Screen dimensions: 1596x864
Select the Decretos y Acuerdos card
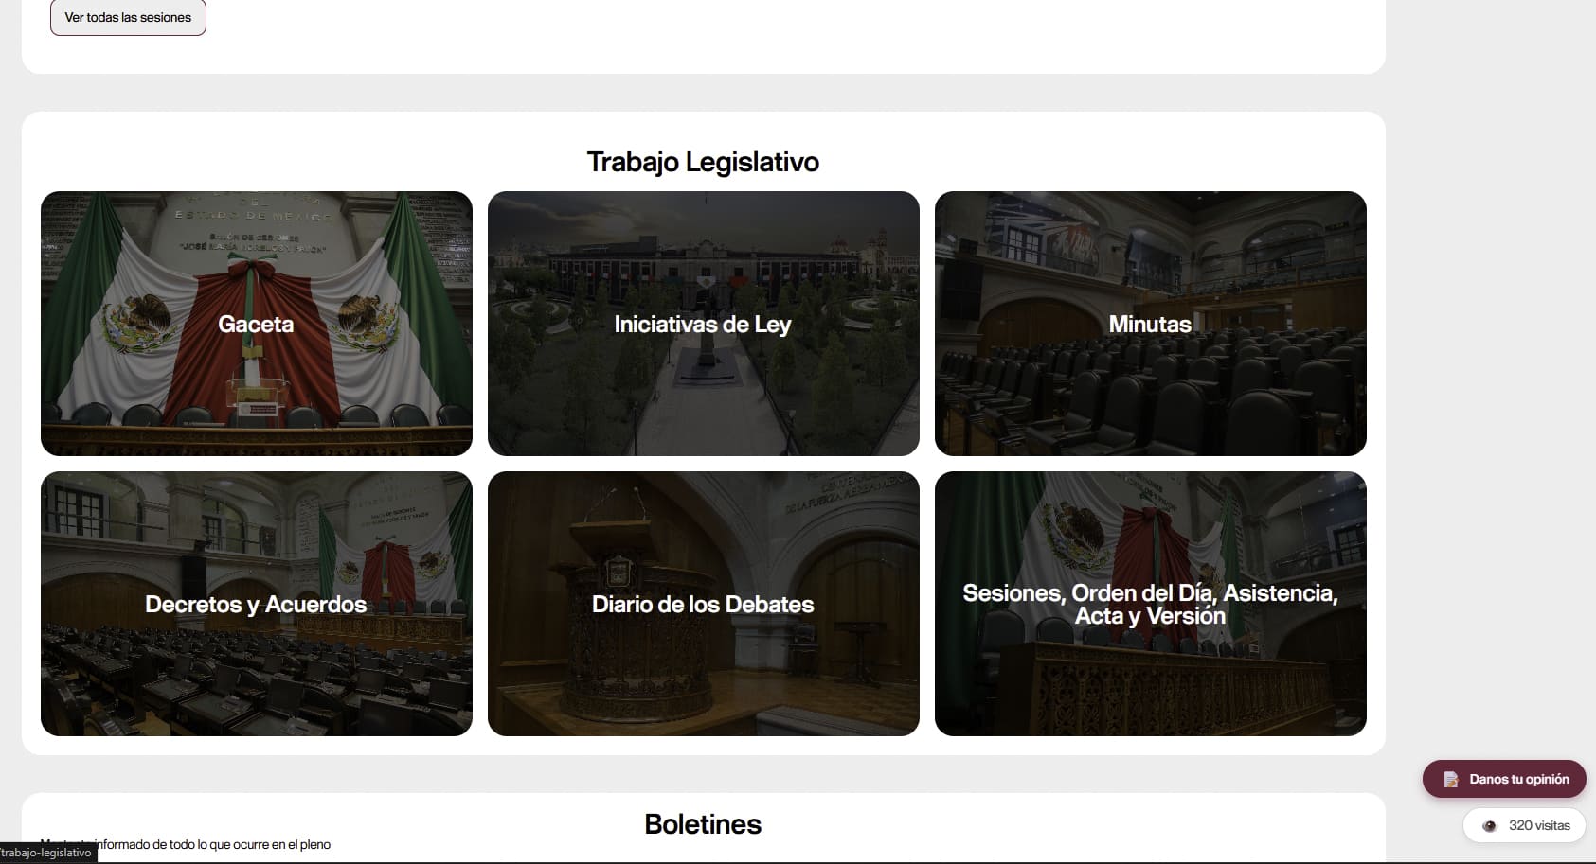[257, 604]
